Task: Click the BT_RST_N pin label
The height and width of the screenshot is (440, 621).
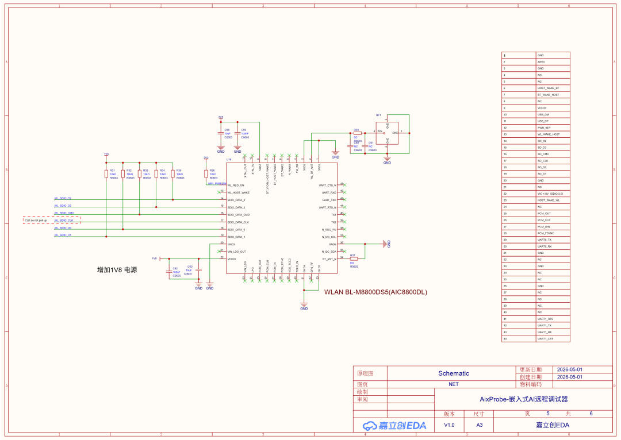Action: coord(329,259)
